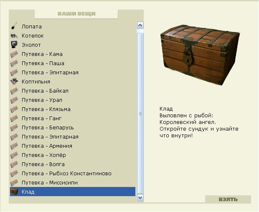Choose Путевка - Паша from the list
This screenshot has width=259, height=212.
[73, 63]
